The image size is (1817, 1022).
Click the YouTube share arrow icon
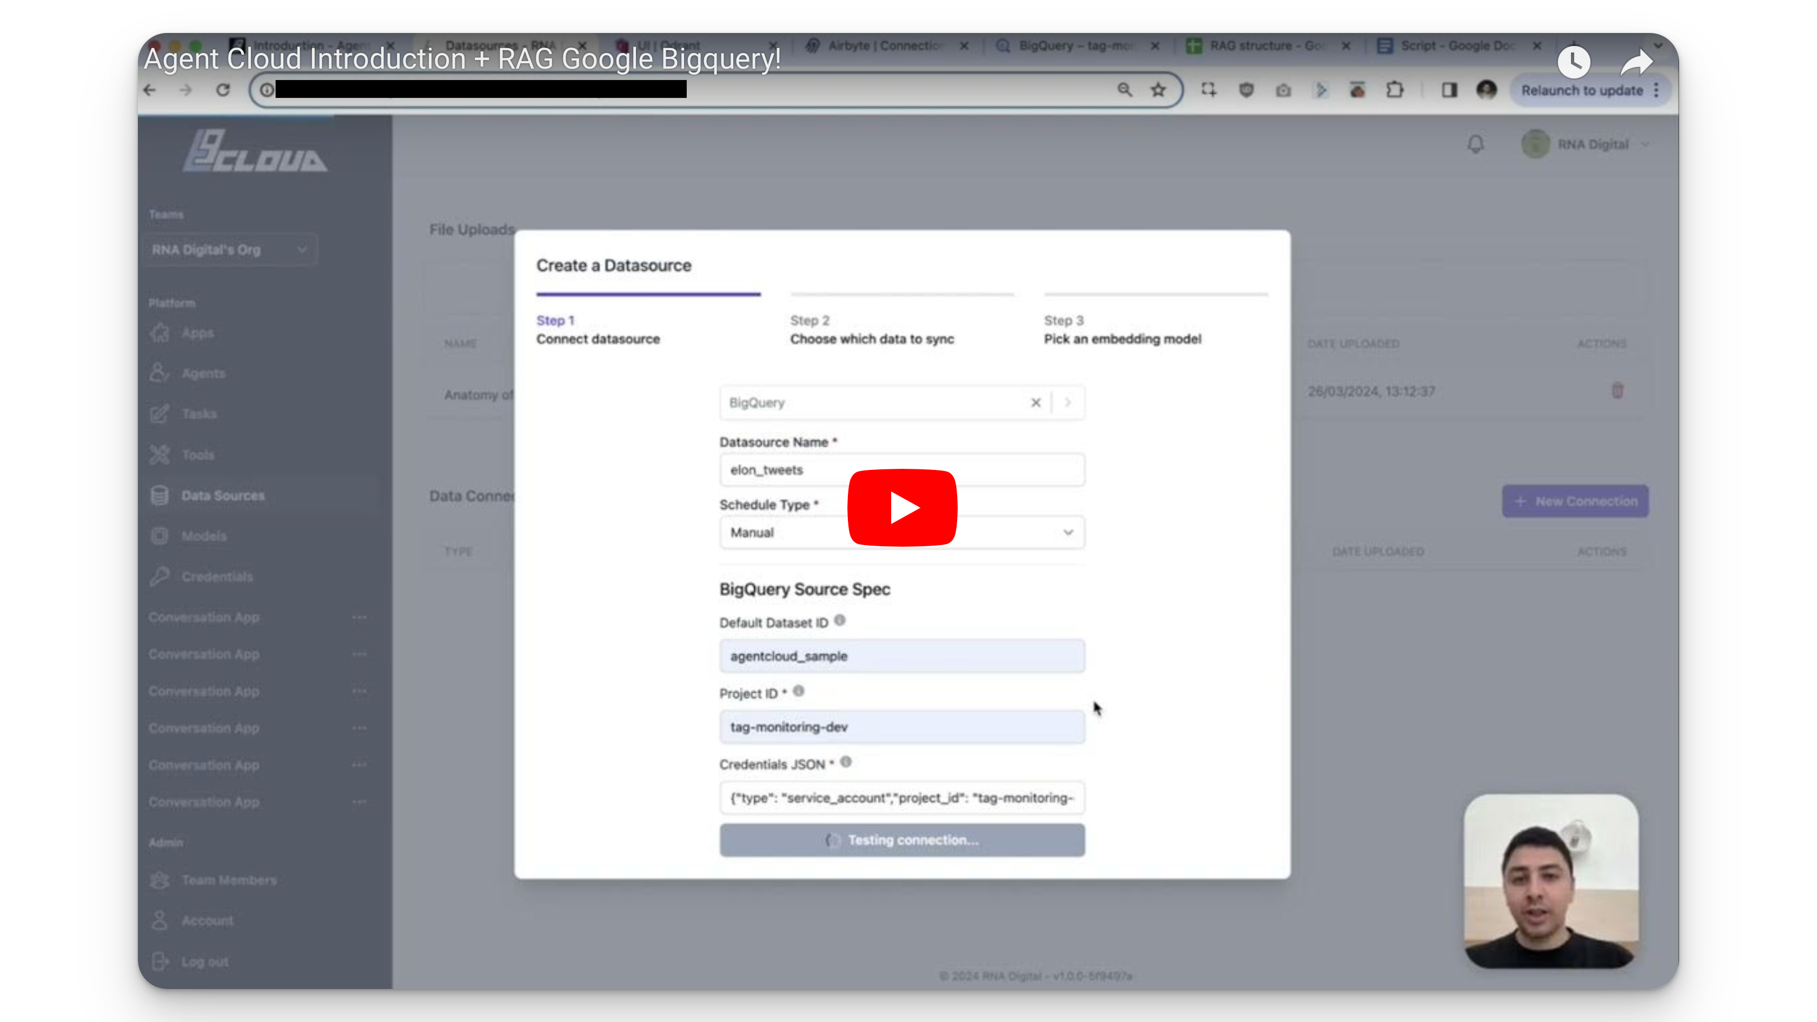(1636, 62)
